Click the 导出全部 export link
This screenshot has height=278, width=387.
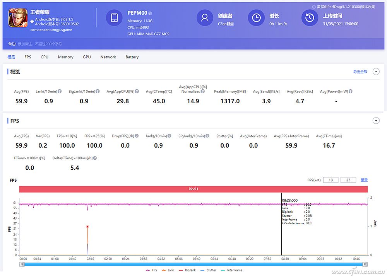pos(360,71)
